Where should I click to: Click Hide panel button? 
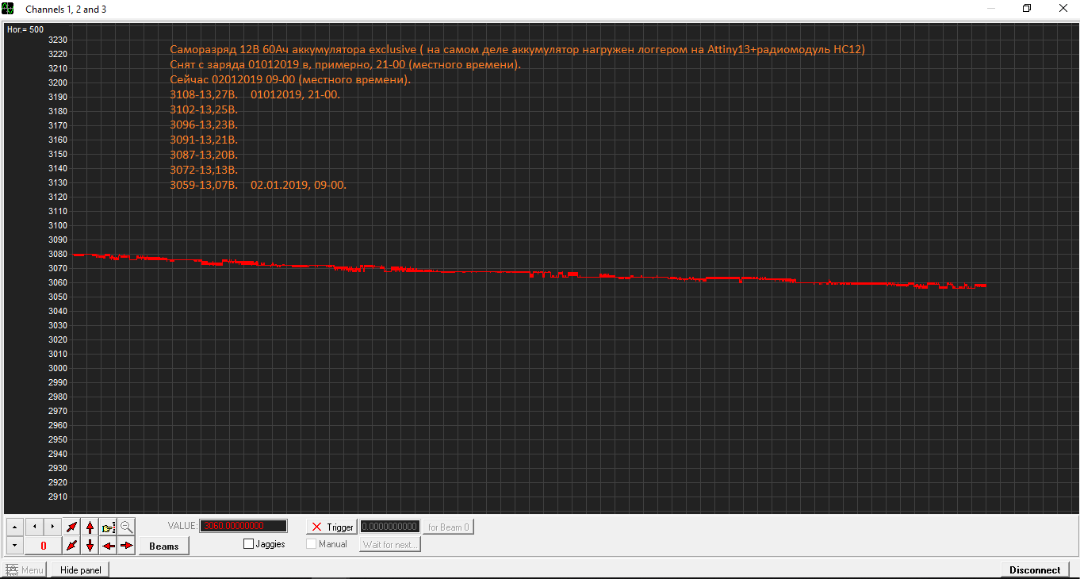pos(80,569)
